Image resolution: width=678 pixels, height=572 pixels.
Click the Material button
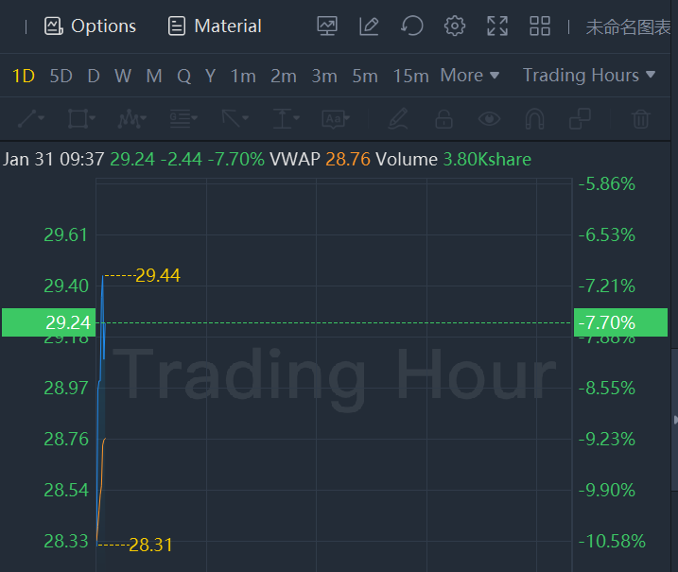(215, 26)
